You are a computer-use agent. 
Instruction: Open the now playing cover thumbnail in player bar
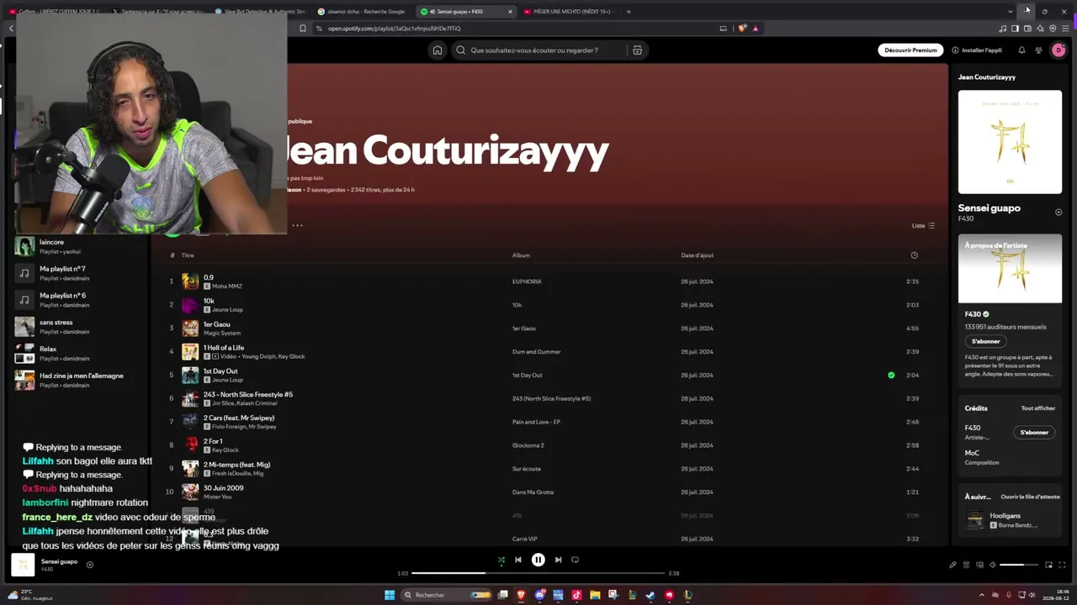coord(23,565)
